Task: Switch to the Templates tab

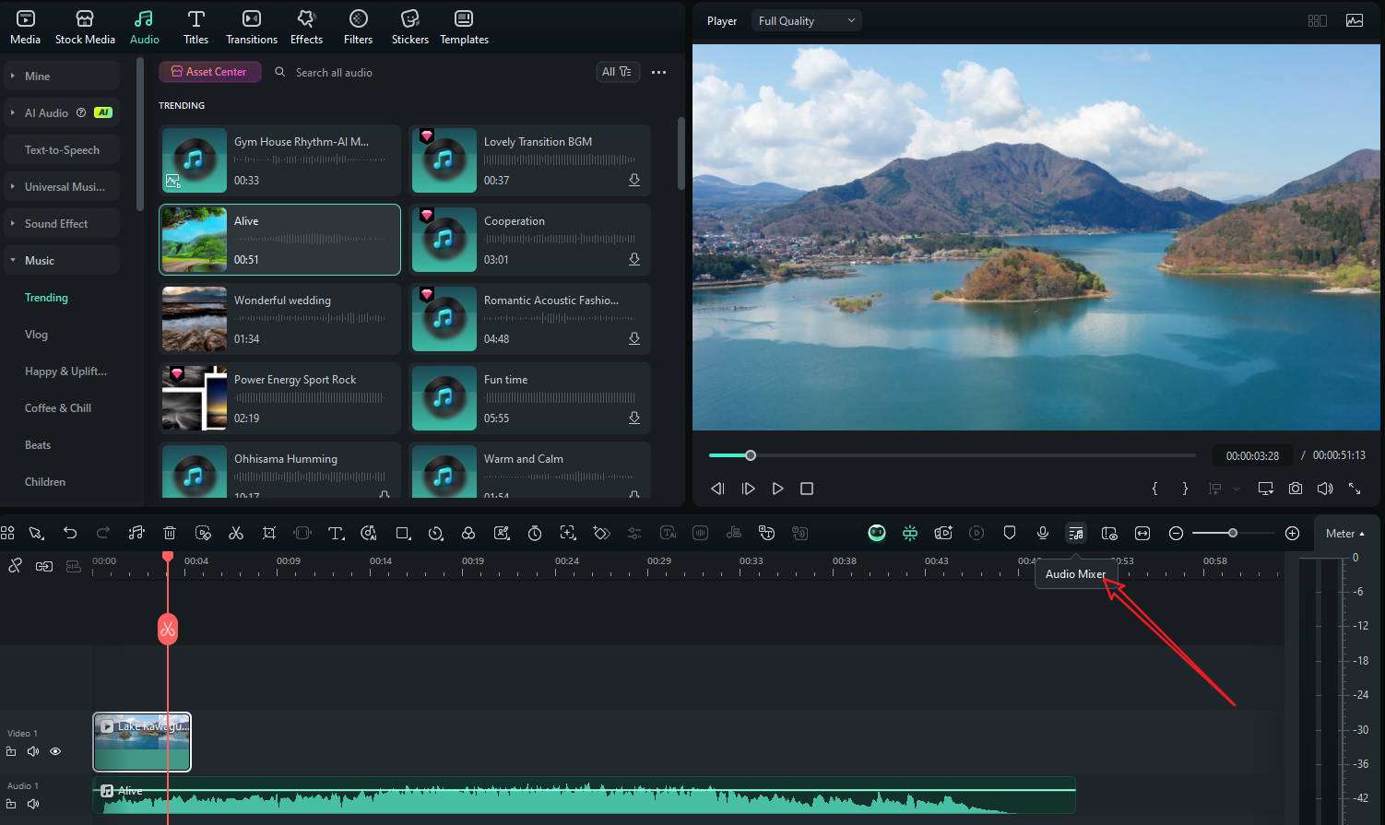Action: click(464, 27)
